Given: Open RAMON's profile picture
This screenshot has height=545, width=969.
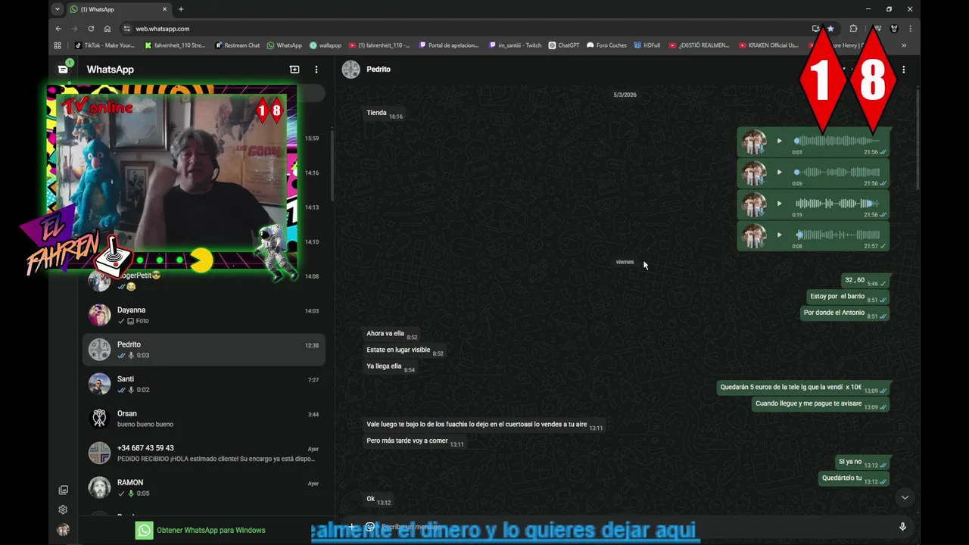Looking at the screenshot, I should click(99, 487).
